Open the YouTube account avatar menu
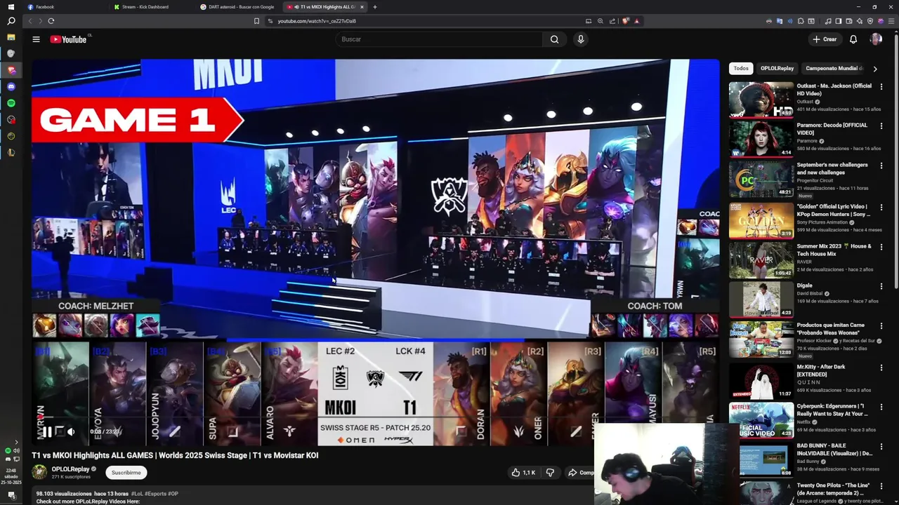 [876, 39]
